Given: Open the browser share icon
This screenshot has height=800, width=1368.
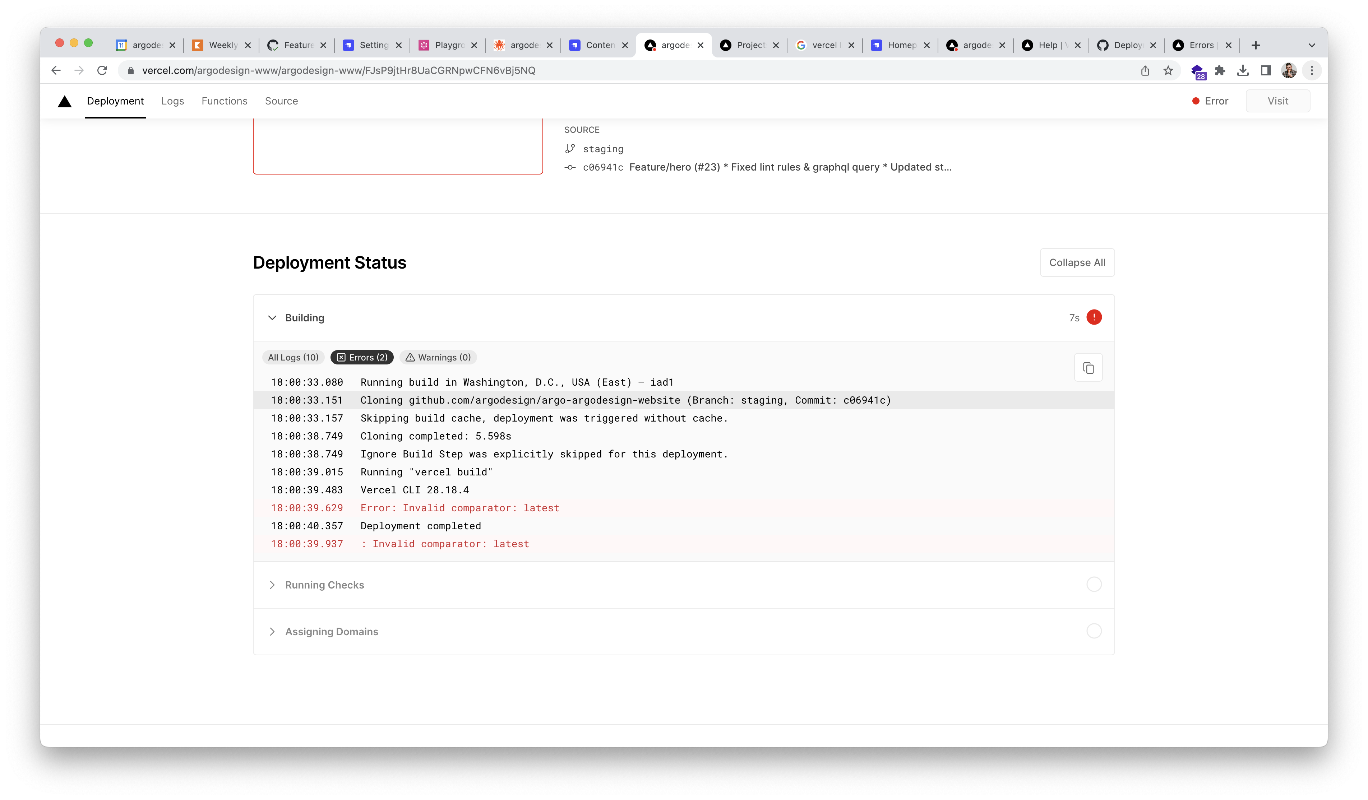Looking at the screenshot, I should coord(1145,70).
